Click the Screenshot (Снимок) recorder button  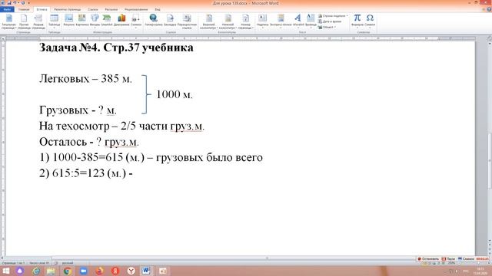click(466, 259)
